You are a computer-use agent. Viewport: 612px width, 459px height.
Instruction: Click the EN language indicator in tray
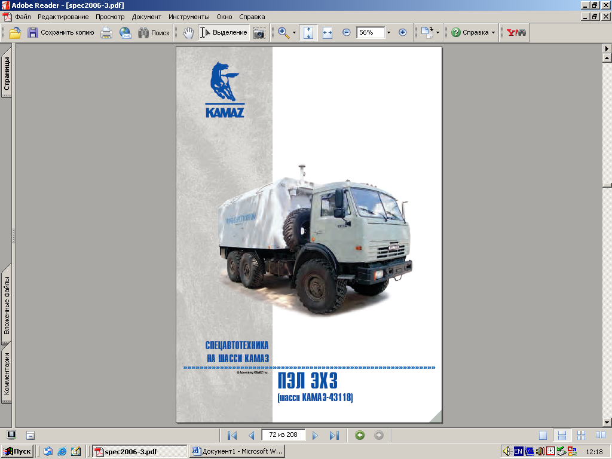tap(518, 451)
